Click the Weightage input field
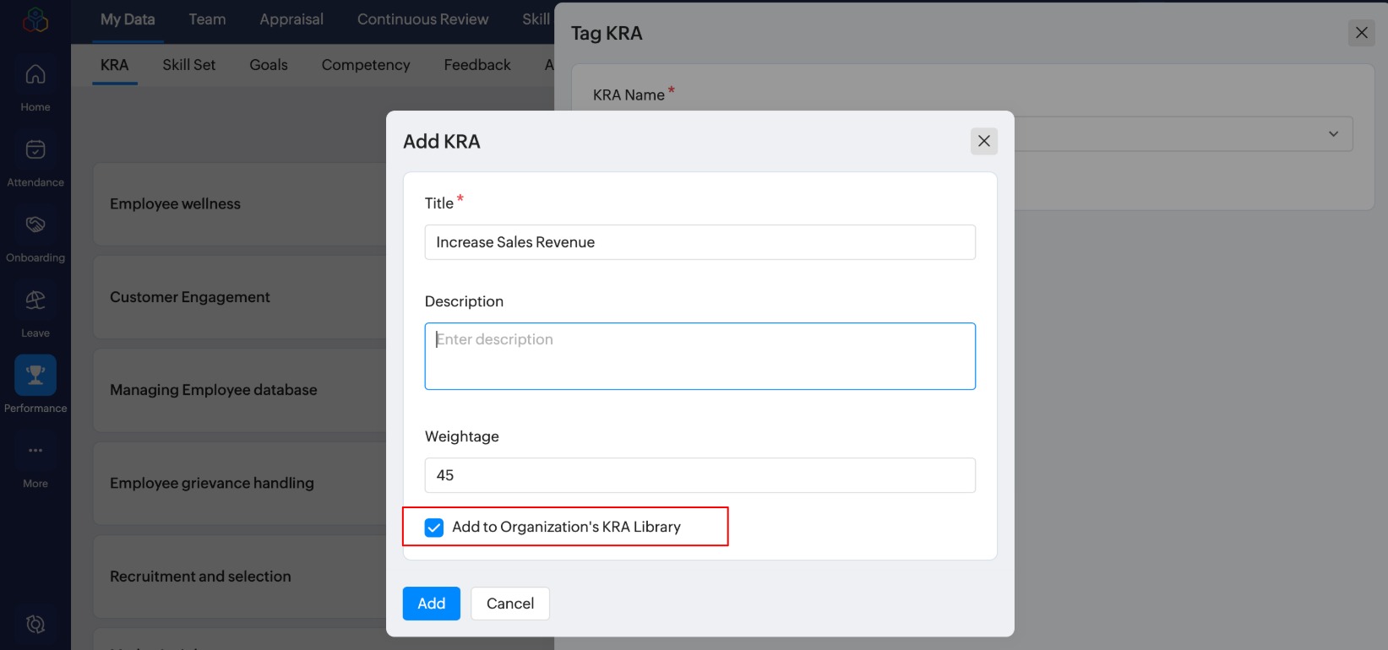 699,475
